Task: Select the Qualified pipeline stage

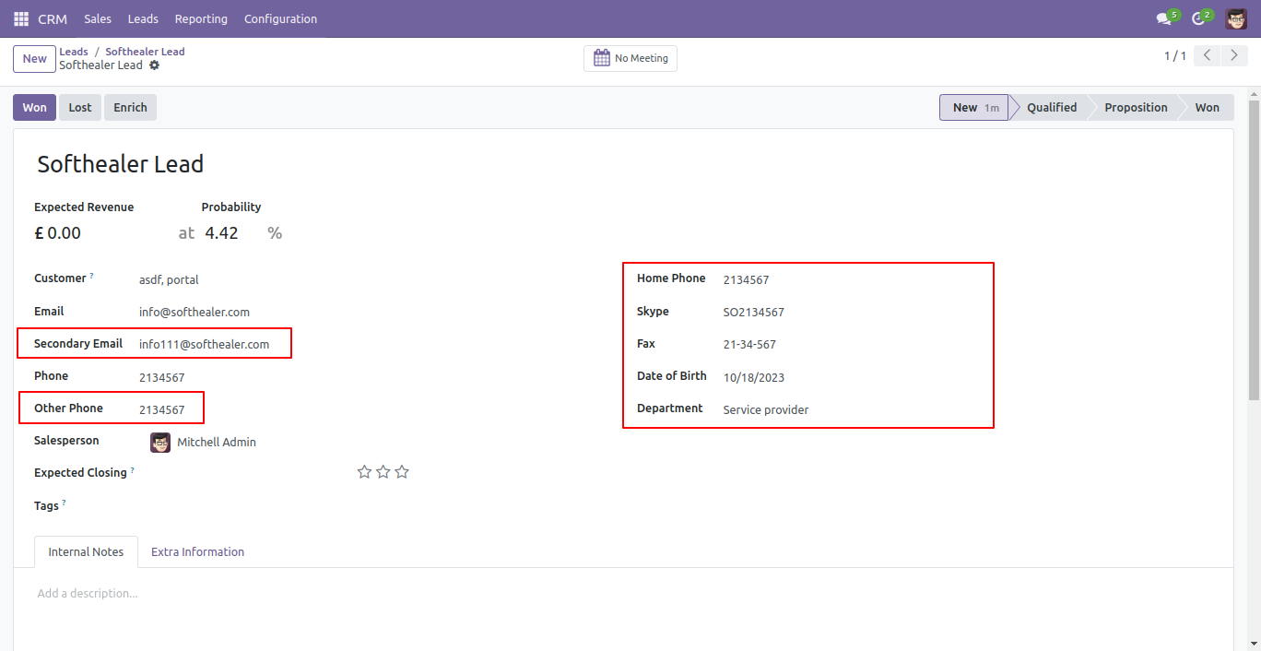Action: [x=1052, y=108]
